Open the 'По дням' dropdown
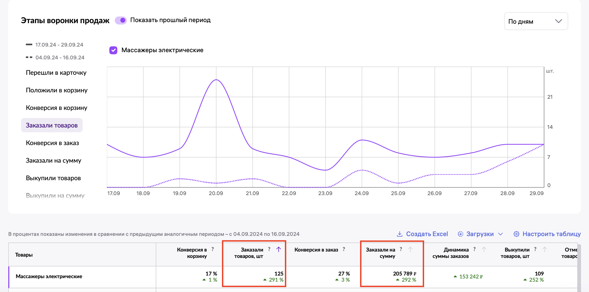 (536, 21)
